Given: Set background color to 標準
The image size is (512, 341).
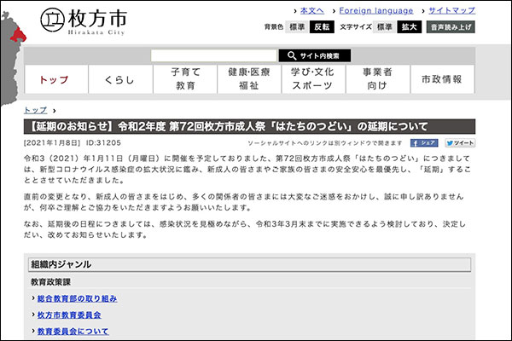Looking at the screenshot, I should [297, 27].
